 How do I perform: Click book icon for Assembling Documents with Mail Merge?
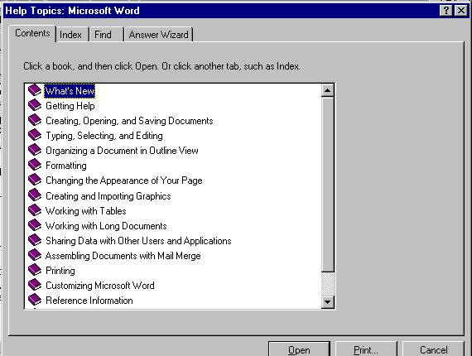point(35,255)
